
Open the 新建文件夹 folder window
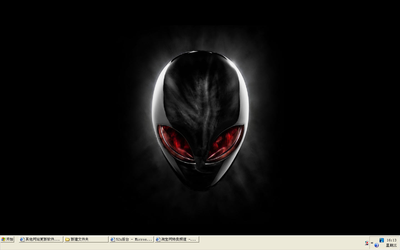pyautogui.click(x=86, y=239)
